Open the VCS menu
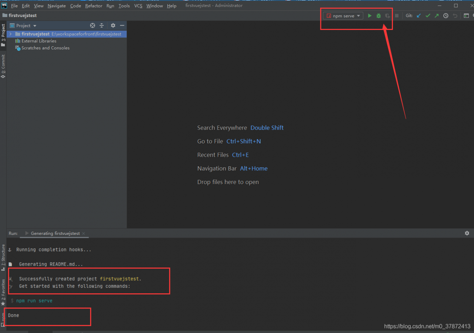 (x=138, y=6)
